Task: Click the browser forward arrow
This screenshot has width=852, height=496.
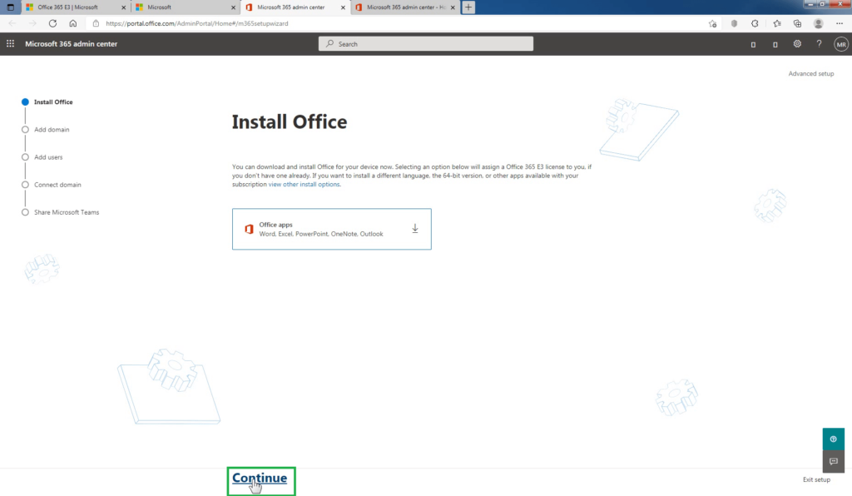Action: [x=32, y=23]
